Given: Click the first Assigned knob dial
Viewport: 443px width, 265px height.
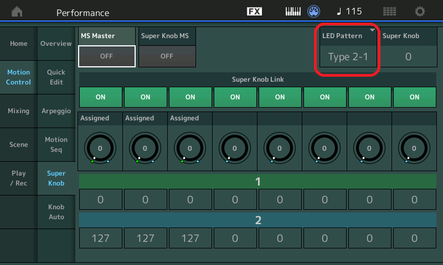Looking at the screenshot, I should tap(100, 148).
